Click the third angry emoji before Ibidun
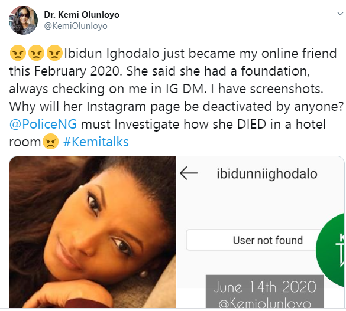 point(54,53)
